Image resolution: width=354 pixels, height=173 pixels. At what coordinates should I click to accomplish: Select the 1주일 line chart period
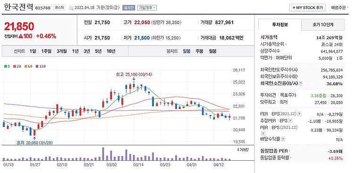click(x=47, y=51)
